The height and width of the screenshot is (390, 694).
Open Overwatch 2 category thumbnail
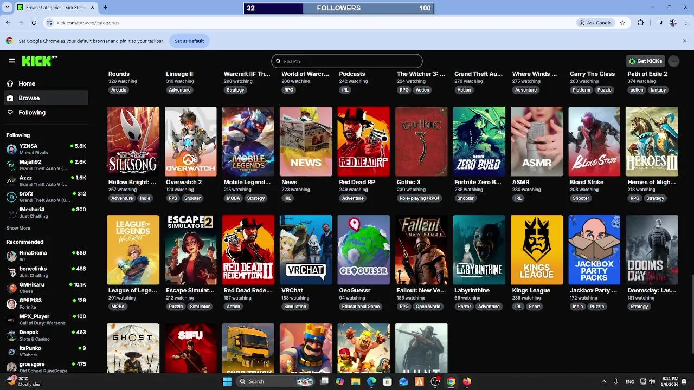[x=191, y=141]
